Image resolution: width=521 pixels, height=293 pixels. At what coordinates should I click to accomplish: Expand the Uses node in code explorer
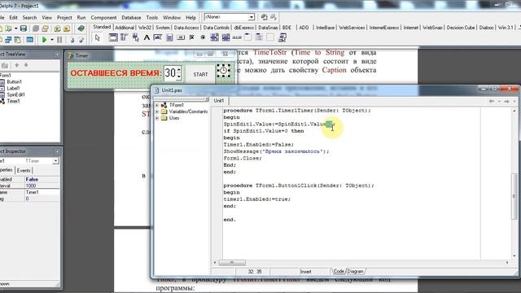click(x=157, y=118)
